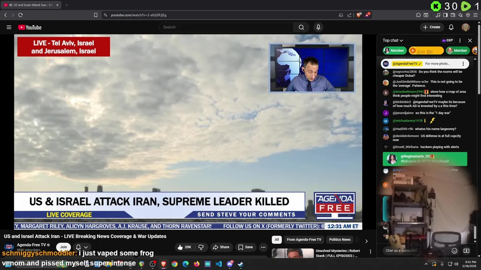This screenshot has height=270, width=481.
Task: Open Microsoft Edge in taskbar
Action: pos(186,264)
